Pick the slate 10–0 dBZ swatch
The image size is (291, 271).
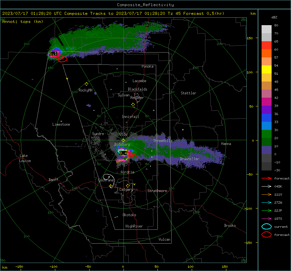266,150
